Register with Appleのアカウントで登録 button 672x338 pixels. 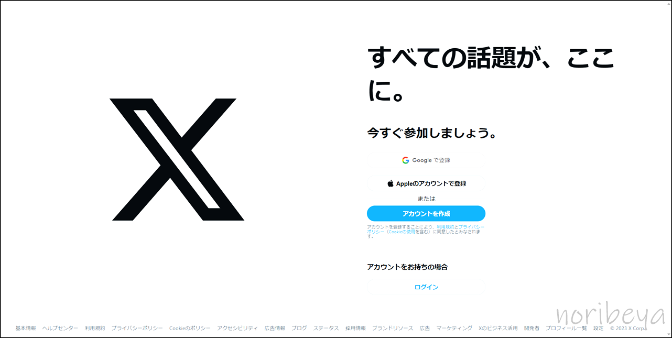coord(426,183)
